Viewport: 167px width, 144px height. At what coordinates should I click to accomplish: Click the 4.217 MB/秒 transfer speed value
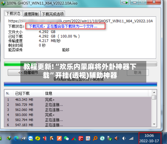coord(50,41)
